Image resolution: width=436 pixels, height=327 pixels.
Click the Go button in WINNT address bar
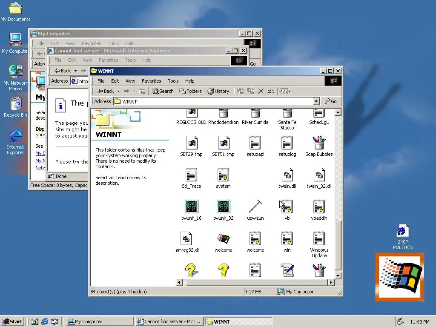point(331,101)
